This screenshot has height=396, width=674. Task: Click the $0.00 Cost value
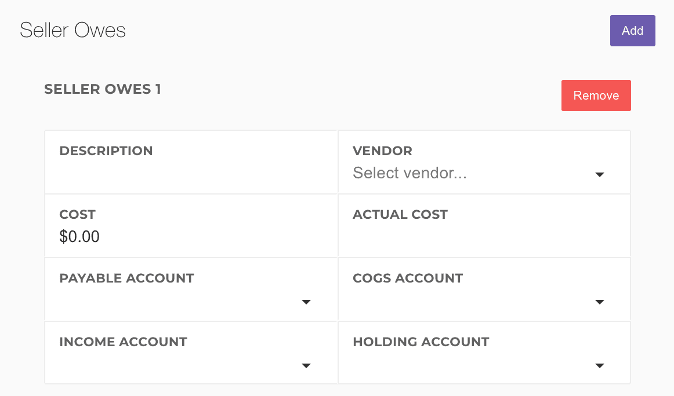tap(79, 237)
